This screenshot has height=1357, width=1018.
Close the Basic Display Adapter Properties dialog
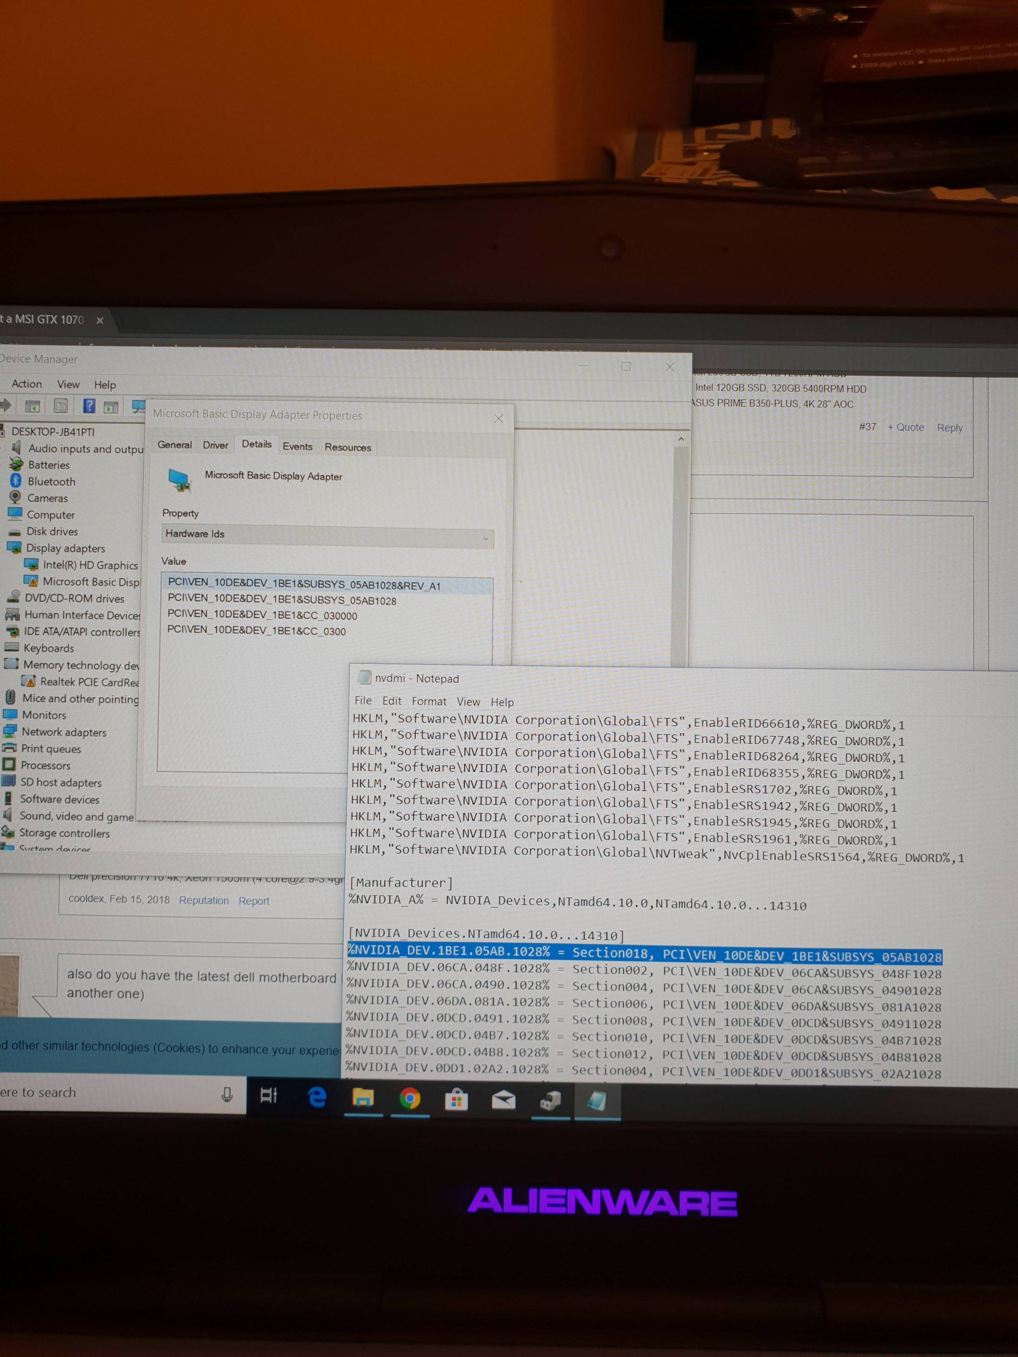pos(498,418)
